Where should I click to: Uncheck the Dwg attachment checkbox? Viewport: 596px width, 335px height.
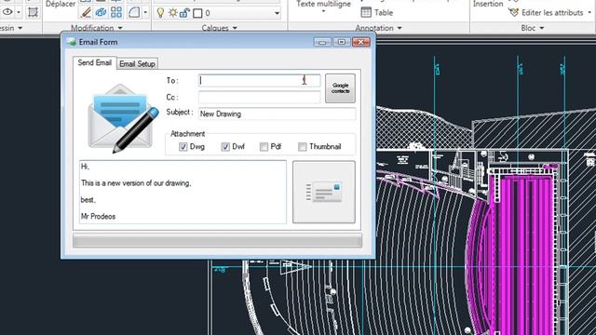pos(183,147)
